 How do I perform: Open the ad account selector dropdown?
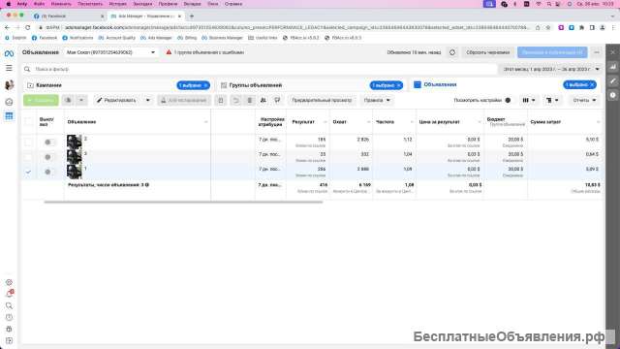point(110,52)
